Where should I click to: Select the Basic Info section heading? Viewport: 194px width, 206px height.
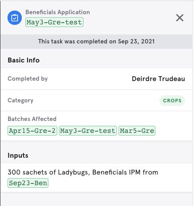[24, 60]
